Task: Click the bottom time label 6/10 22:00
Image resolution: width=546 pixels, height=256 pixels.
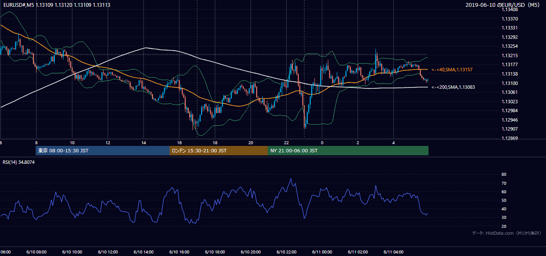Action: (x=286, y=252)
